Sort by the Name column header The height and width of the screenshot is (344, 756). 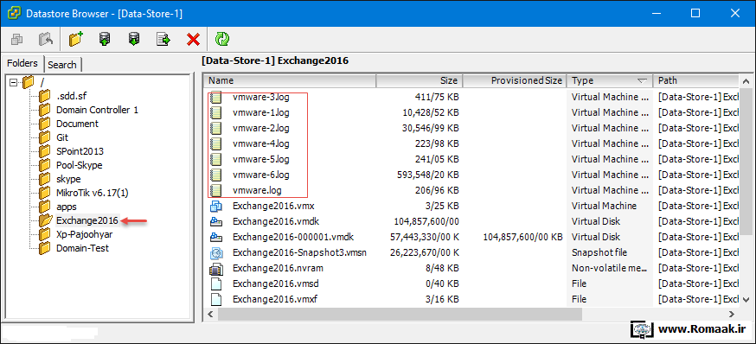(x=289, y=80)
